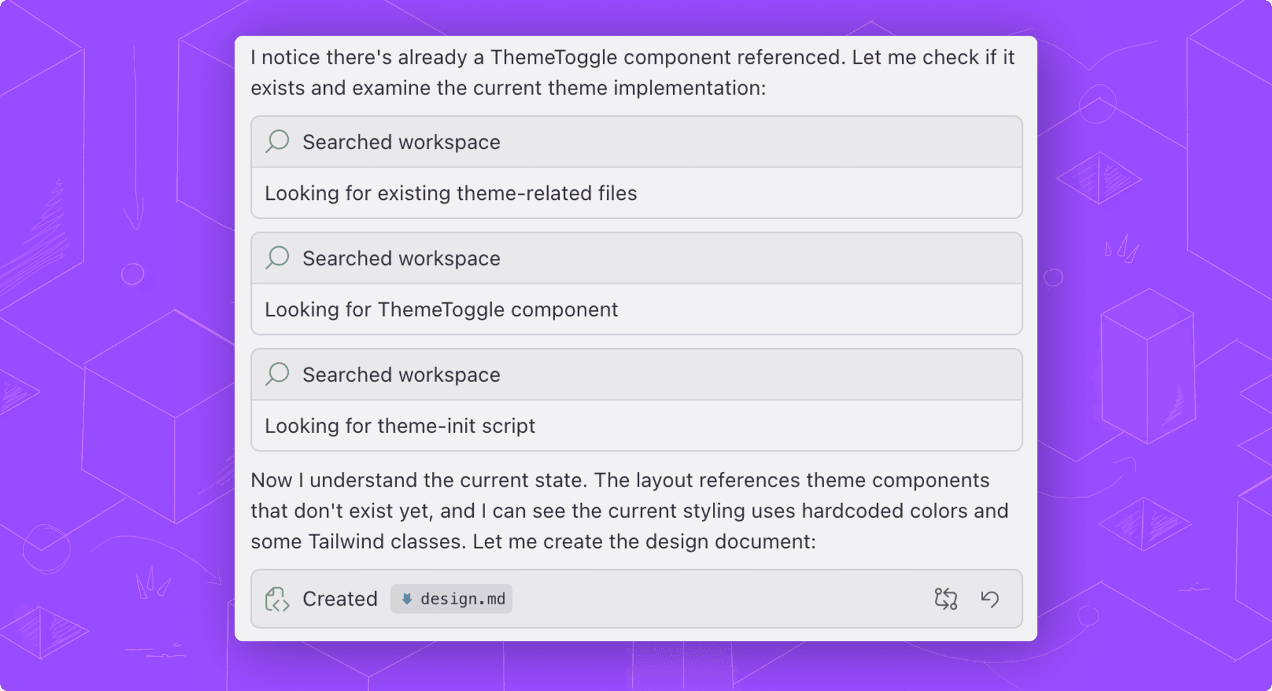Image resolution: width=1272 pixels, height=691 pixels.
Task: Click the blue download arrow inside the design.md chip
Action: pyautogui.click(x=407, y=599)
